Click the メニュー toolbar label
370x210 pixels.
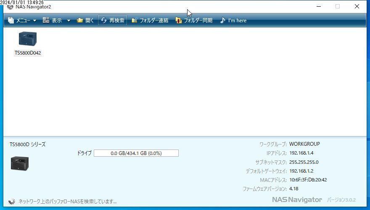pyautogui.click(x=23, y=21)
